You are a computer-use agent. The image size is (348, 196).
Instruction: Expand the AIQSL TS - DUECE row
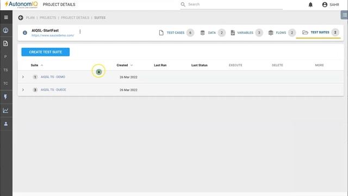(23, 90)
